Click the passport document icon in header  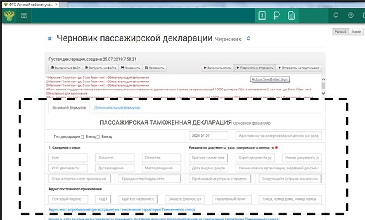pos(262,16)
